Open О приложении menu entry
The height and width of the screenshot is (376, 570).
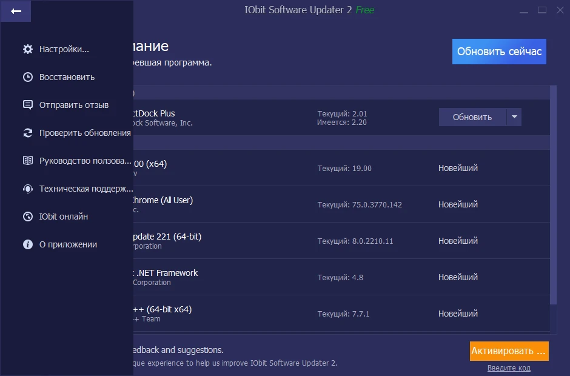tap(68, 244)
